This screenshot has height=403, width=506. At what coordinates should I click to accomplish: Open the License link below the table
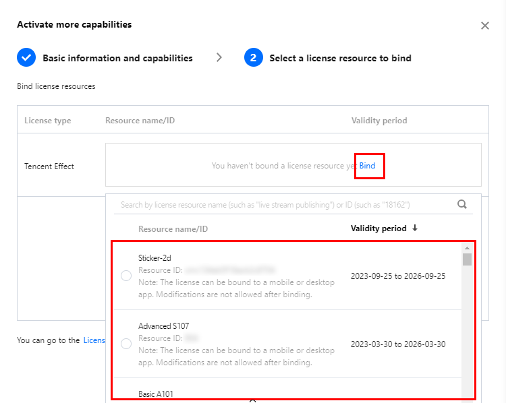(x=94, y=340)
